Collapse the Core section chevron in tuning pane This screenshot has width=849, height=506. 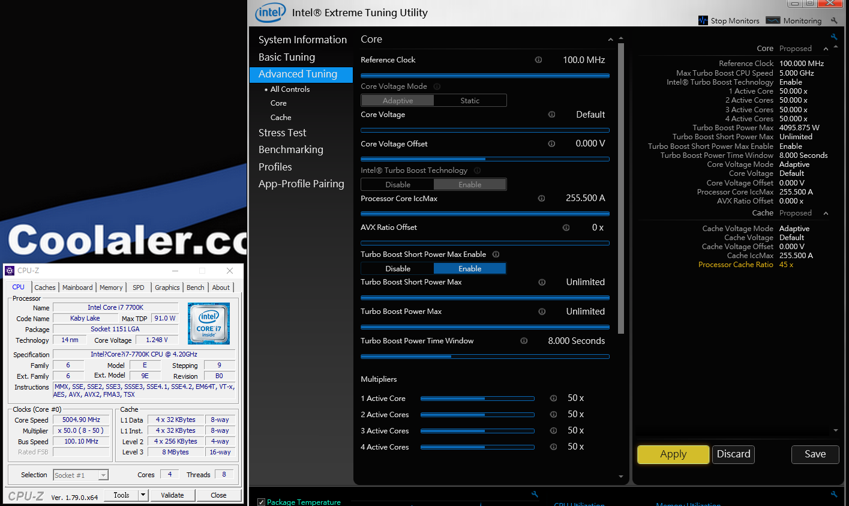click(x=610, y=40)
